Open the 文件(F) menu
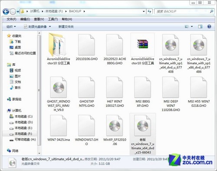 click(x=11, y=19)
